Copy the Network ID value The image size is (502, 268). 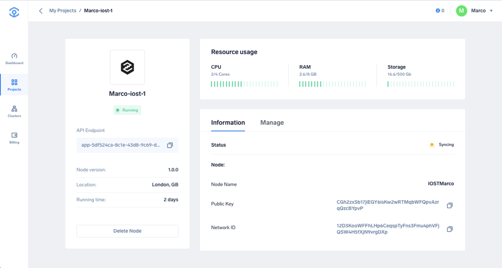(450, 229)
